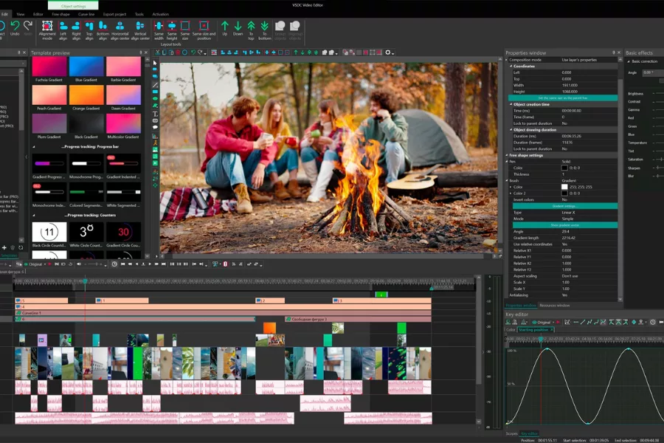Image resolution: width=664 pixels, height=443 pixels.
Task: Toggle the clock time display icon in timeline toolbar
Action: [114, 264]
